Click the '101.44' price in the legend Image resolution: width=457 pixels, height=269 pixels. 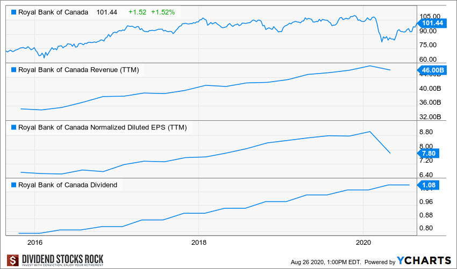(x=107, y=12)
